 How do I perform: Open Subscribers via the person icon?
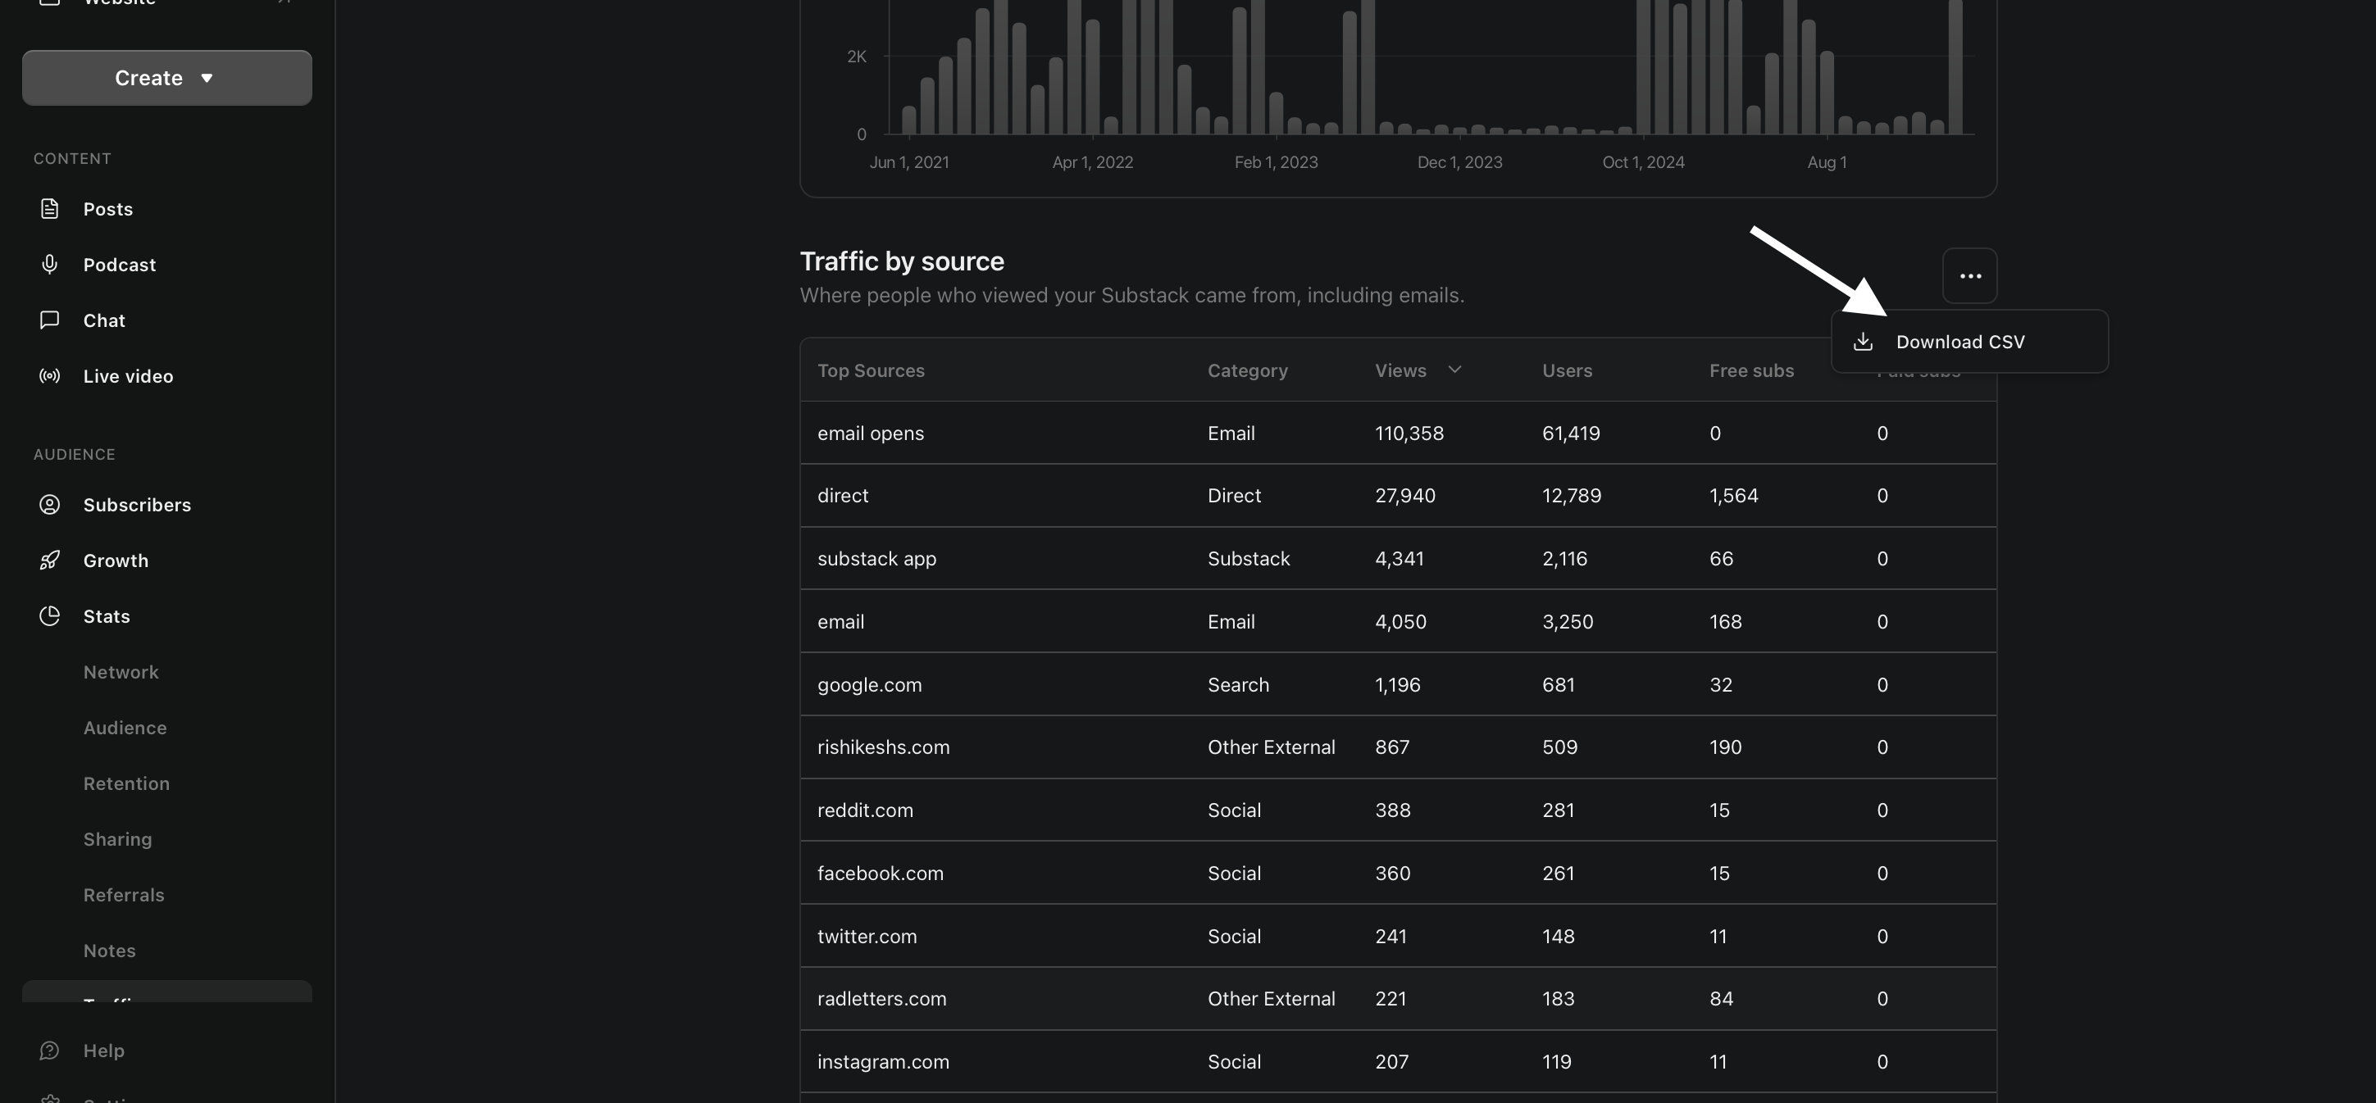click(x=49, y=505)
